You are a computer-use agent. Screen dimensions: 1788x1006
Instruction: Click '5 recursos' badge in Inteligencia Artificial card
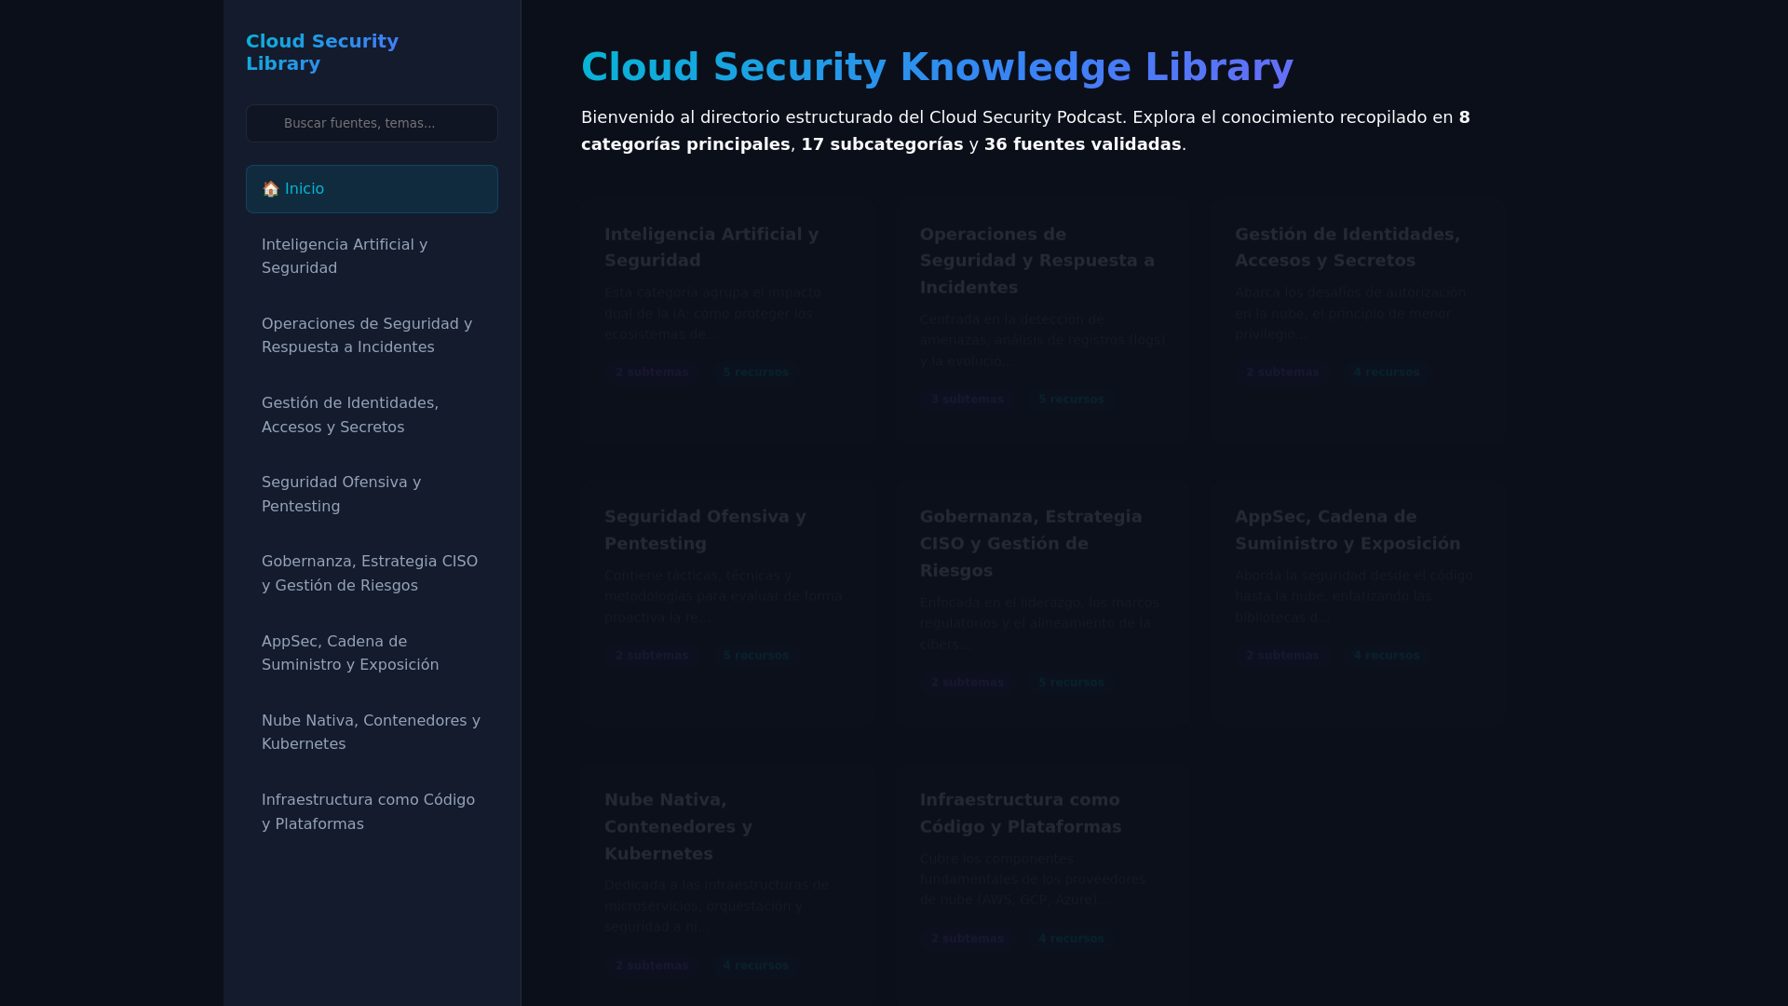(755, 373)
